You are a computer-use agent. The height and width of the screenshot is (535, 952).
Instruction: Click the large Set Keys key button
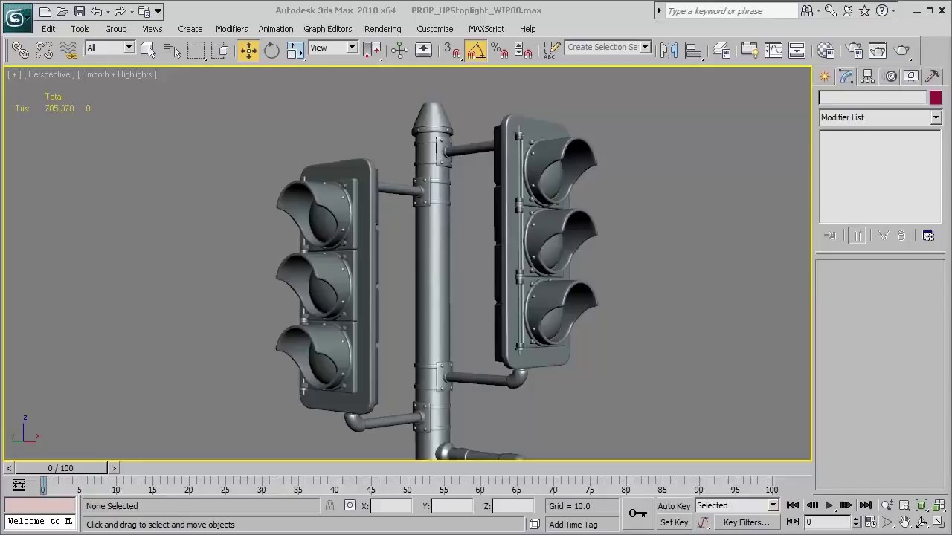tap(637, 513)
